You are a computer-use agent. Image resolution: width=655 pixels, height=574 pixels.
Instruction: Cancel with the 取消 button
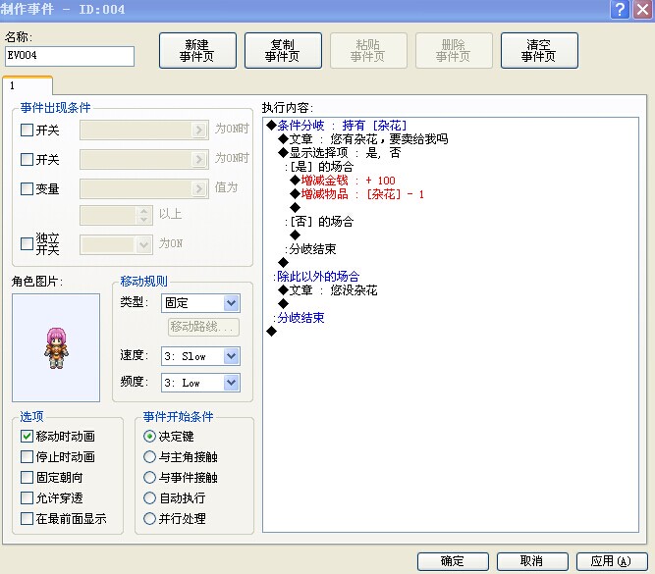532,561
